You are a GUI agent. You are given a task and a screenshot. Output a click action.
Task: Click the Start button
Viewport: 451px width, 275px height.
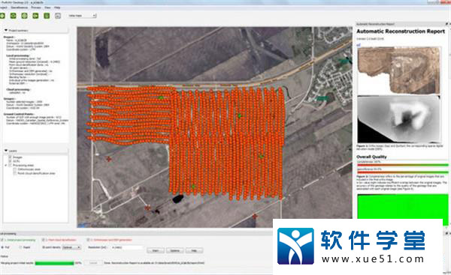[x=156, y=250]
